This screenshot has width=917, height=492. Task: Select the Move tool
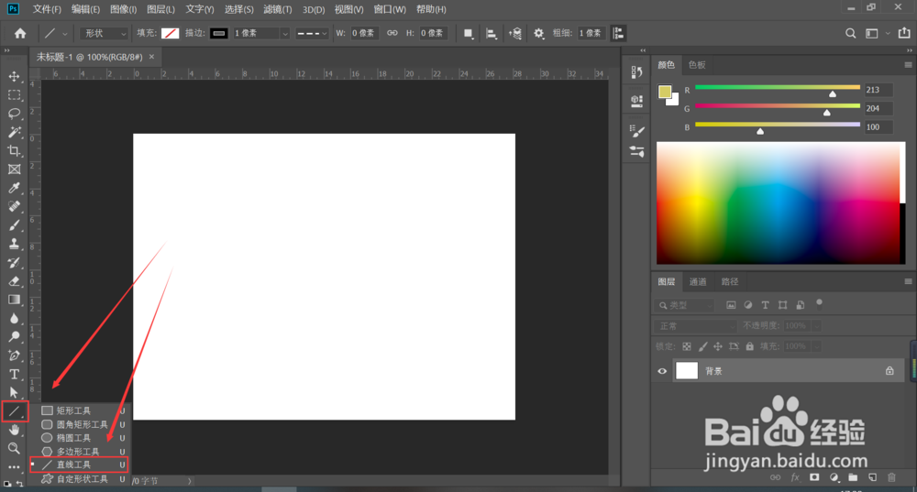[14, 76]
